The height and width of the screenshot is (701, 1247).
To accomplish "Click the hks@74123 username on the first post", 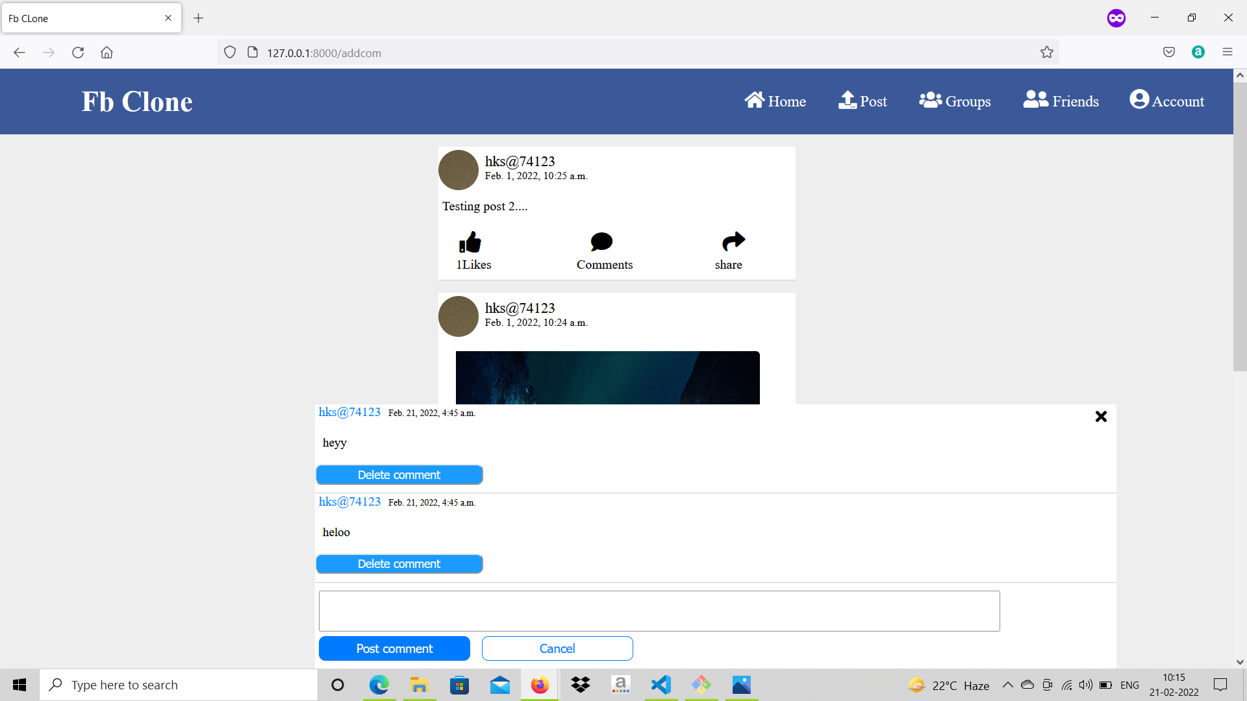I will [x=520, y=162].
